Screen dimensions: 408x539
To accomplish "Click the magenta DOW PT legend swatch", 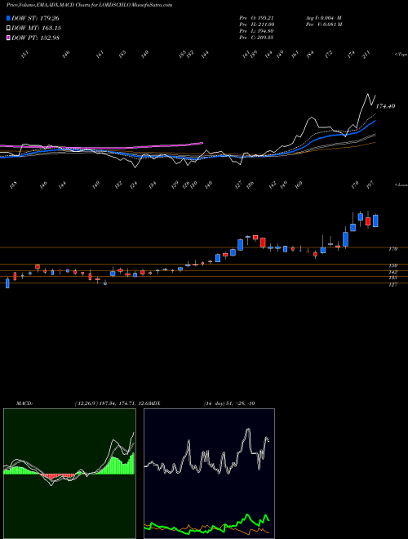I will click(x=8, y=38).
